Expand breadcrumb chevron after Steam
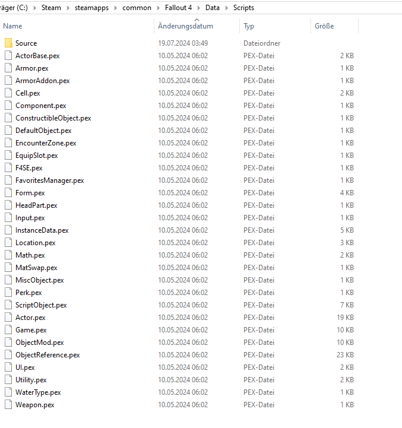 point(68,8)
